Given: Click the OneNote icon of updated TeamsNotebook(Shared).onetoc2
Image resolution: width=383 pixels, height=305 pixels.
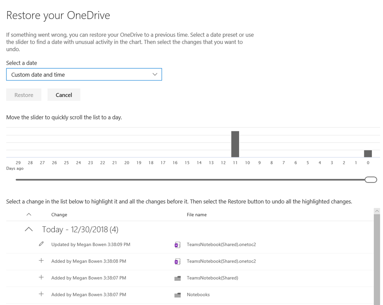Looking at the screenshot, I should pyautogui.click(x=178, y=245).
